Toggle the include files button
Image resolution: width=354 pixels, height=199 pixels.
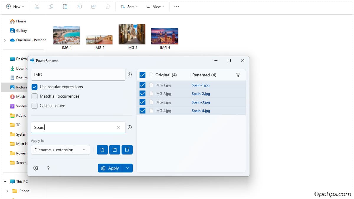click(102, 150)
